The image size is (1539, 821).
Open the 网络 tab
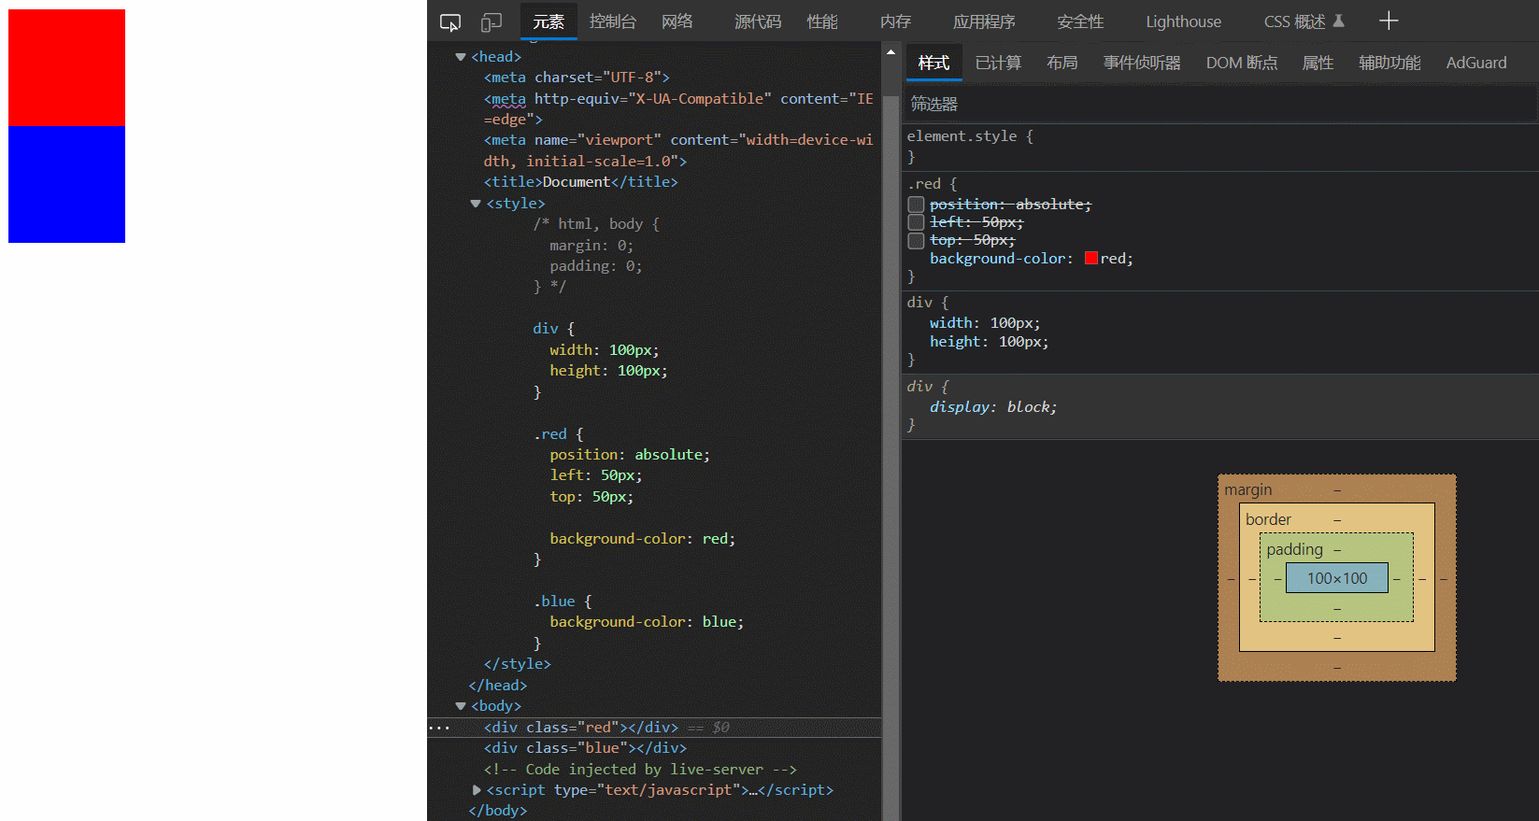click(x=677, y=21)
